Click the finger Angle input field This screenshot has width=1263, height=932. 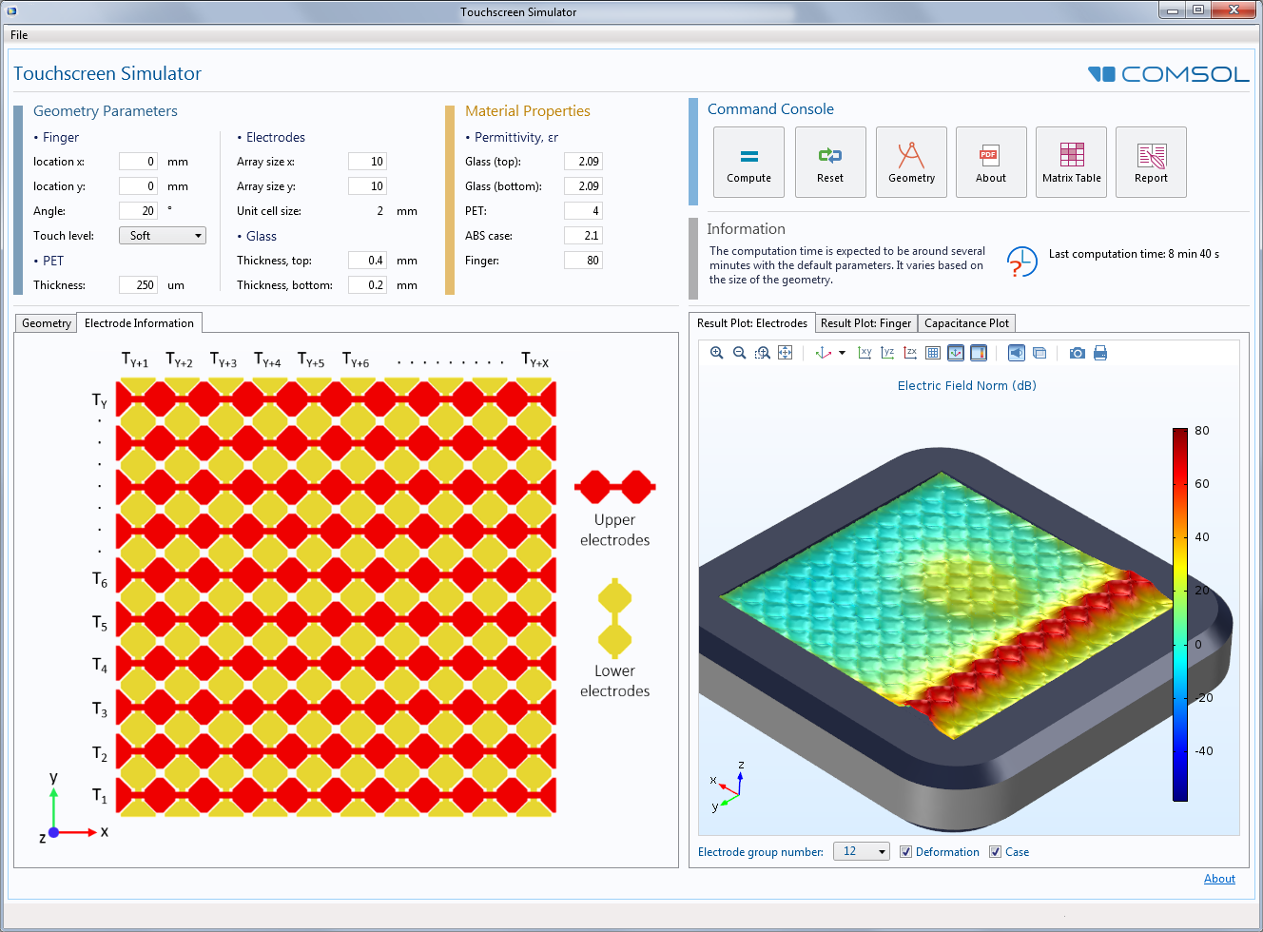138,211
